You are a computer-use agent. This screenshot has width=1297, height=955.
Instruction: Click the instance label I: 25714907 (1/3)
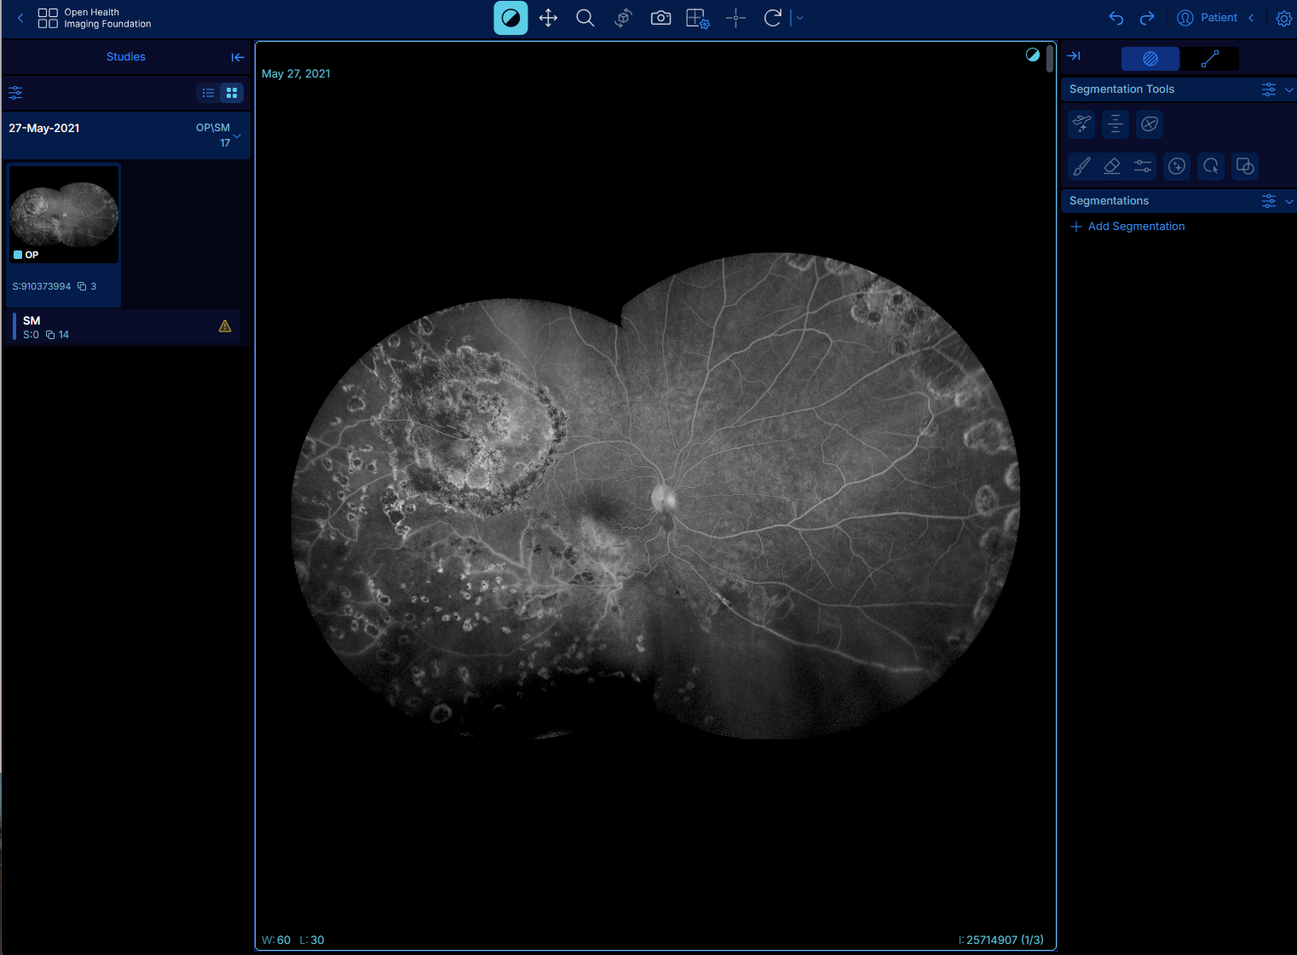click(x=1001, y=941)
